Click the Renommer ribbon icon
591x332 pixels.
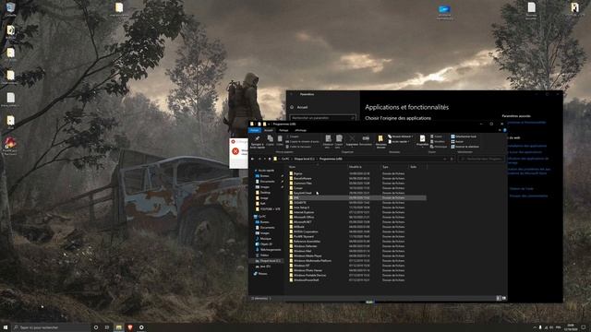point(366,138)
